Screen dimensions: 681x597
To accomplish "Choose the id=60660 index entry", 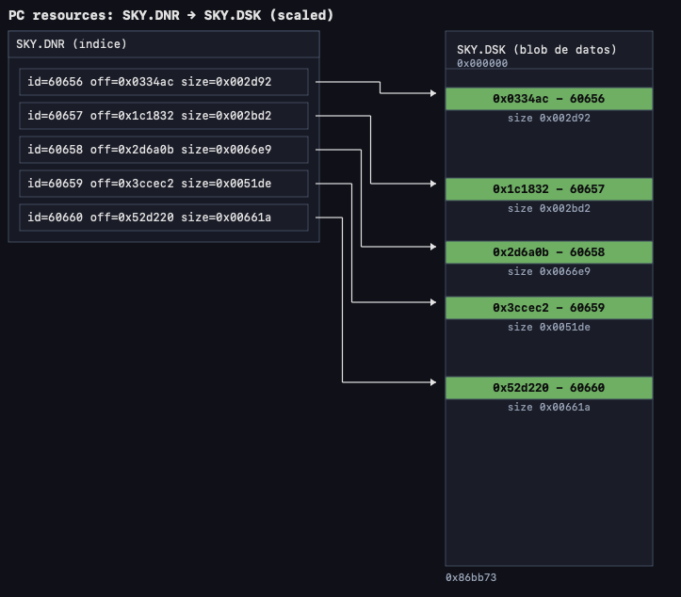I will pyautogui.click(x=164, y=218).
